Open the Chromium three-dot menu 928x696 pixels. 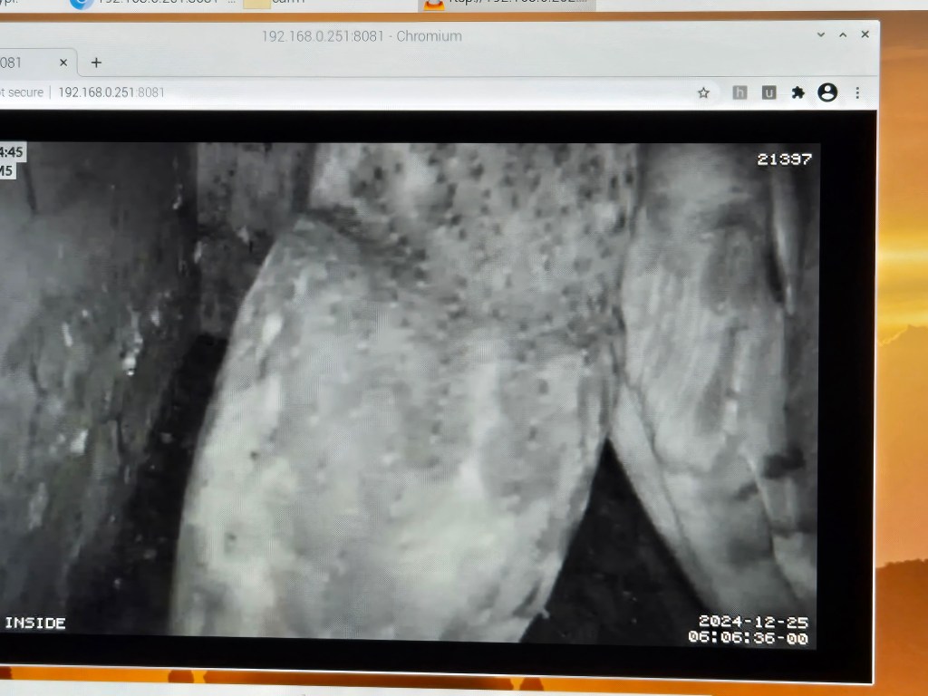(x=857, y=92)
